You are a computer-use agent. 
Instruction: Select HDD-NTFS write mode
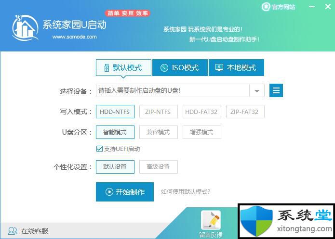pyautogui.click(x=115, y=112)
